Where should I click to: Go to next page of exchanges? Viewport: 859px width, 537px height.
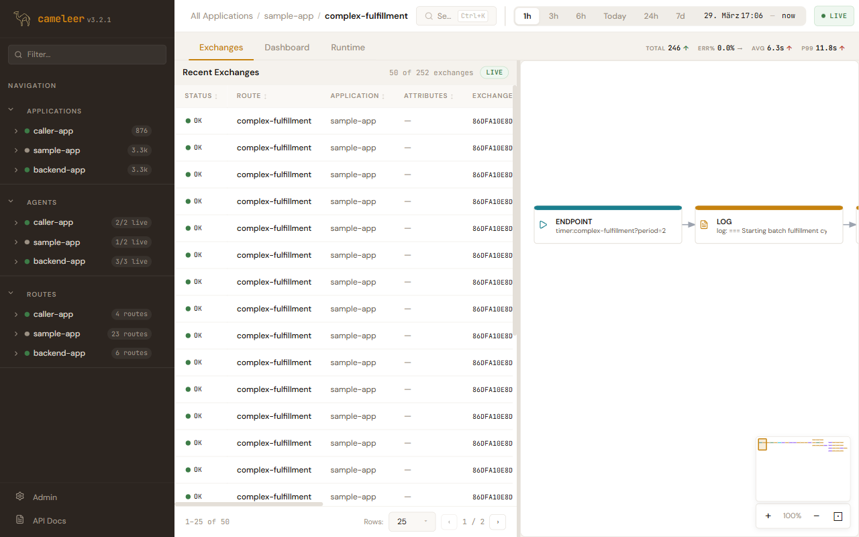497,522
